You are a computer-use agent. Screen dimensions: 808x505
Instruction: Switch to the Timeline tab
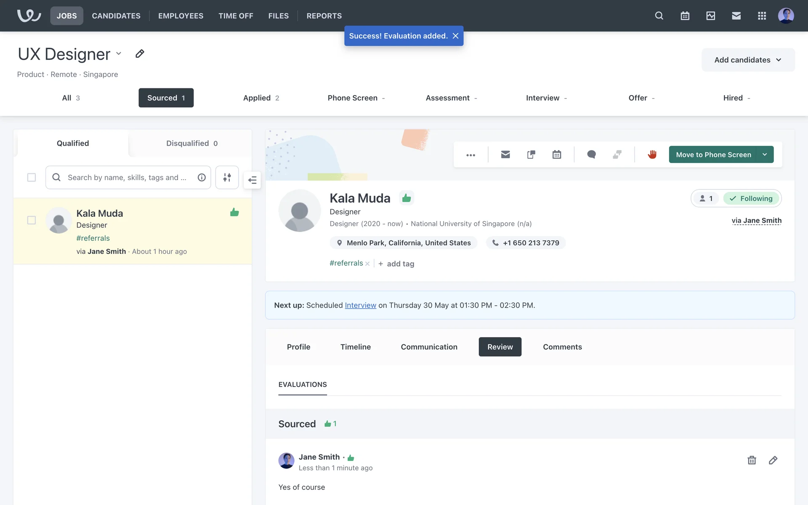pos(355,347)
